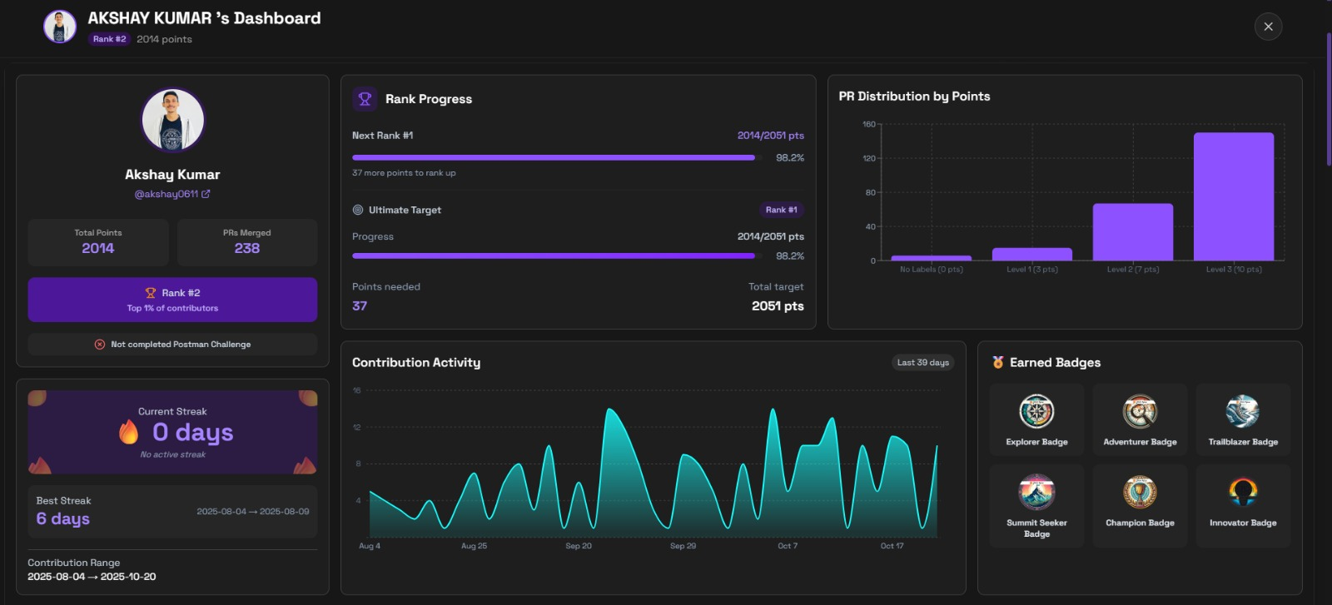Click the Level 3 (10 pts) bar

(1233, 196)
